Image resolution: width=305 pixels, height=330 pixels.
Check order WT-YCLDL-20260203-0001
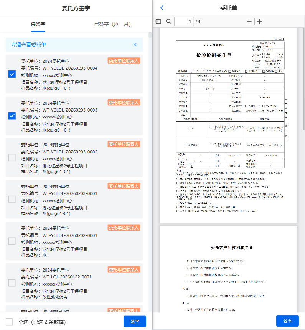[x=12, y=199]
